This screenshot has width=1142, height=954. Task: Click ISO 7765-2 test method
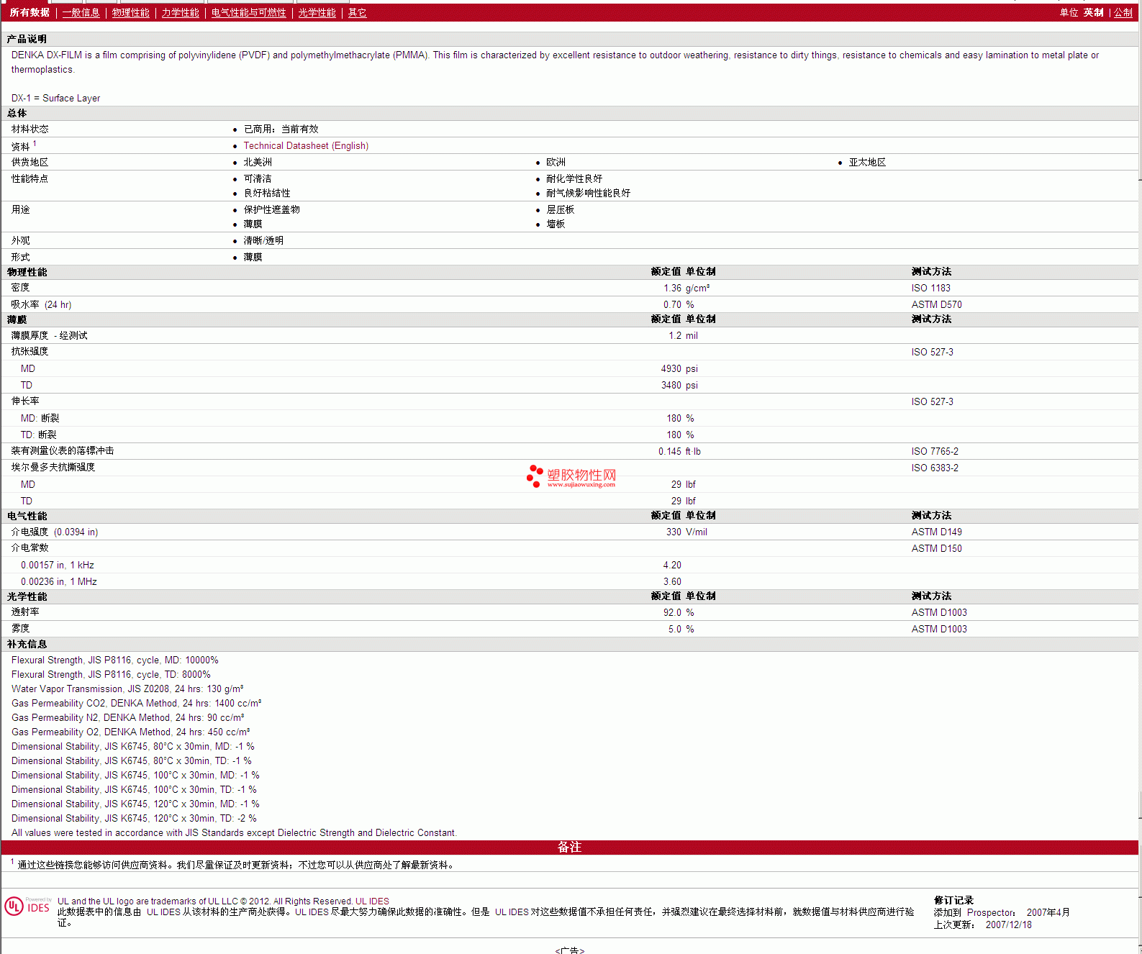[935, 451]
